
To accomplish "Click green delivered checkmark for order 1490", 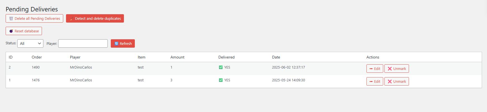I will pos(221,67).
